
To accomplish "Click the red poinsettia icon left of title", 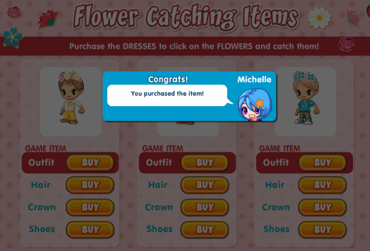I will (x=48, y=19).
